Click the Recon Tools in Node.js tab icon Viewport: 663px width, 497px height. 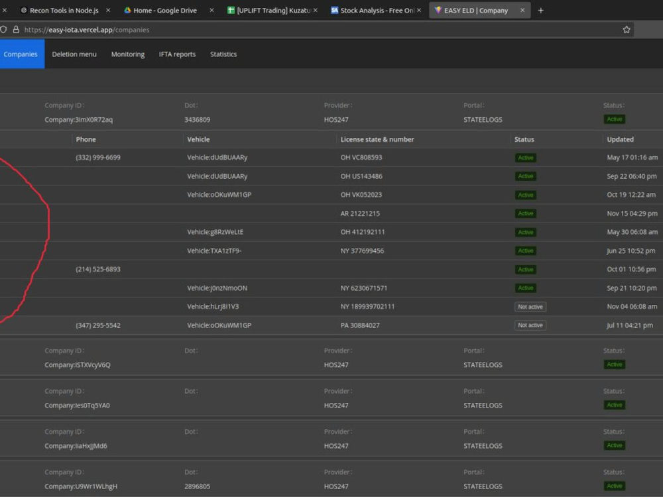click(23, 10)
